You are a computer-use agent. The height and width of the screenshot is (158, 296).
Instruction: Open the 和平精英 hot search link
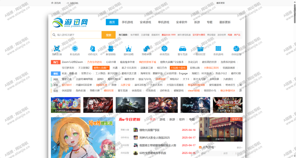click(135, 35)
